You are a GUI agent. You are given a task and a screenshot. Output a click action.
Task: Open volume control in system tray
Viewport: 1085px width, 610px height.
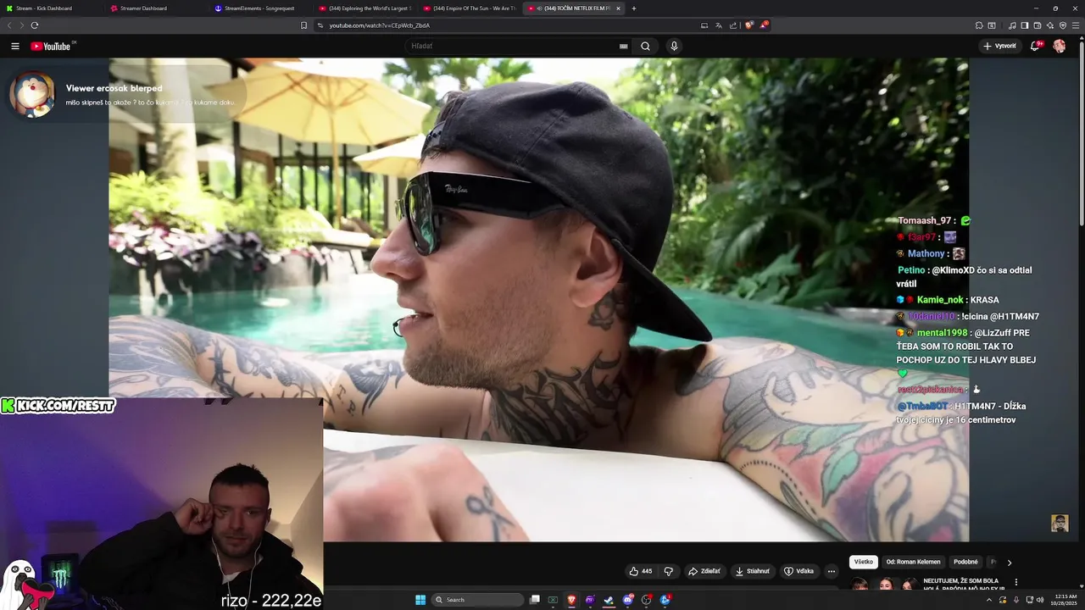coord(1040,600)
